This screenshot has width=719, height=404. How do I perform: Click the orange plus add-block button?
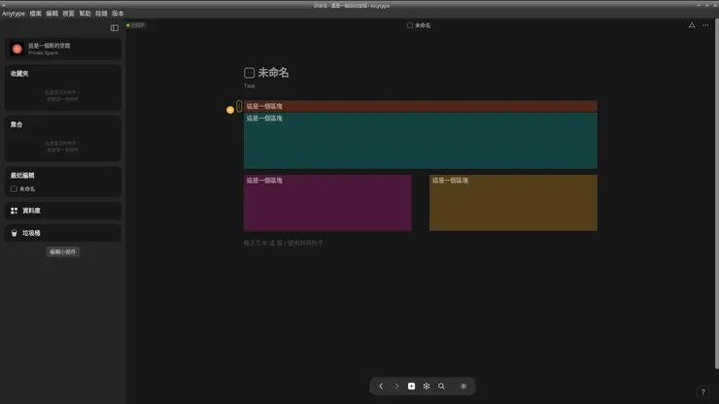click(230, 110)
